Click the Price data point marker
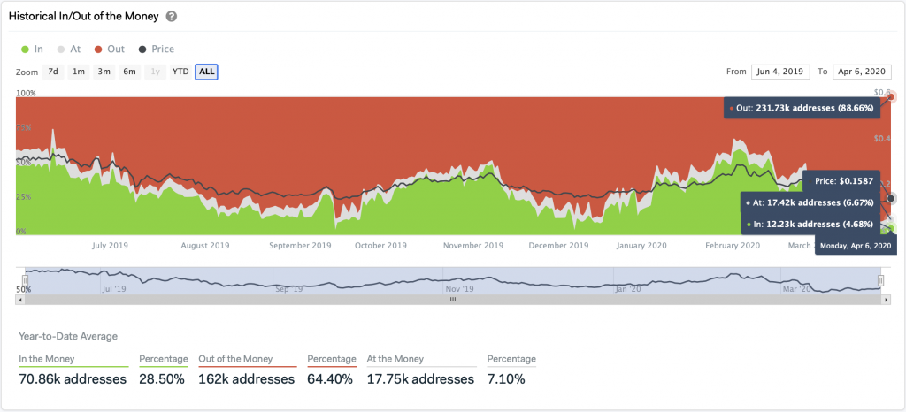The height and width of the screenshot is (412, 906). point(891,199)
